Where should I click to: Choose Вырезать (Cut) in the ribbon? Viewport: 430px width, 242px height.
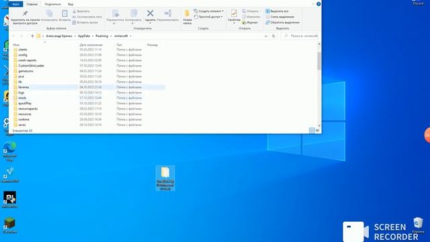81,11
